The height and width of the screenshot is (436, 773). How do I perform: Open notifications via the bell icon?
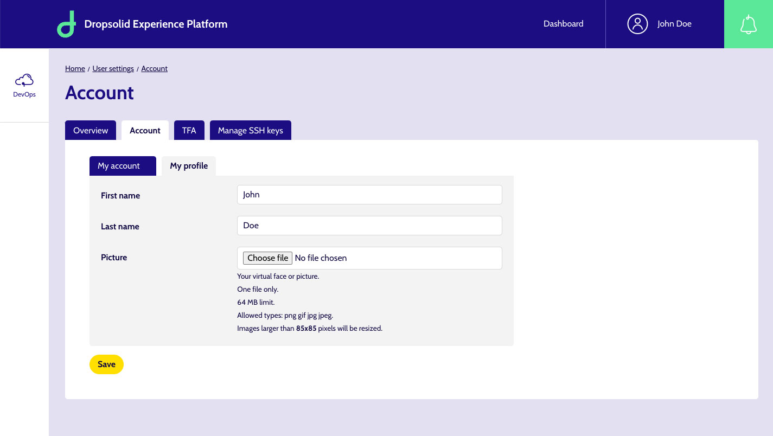tap(749, 24)
